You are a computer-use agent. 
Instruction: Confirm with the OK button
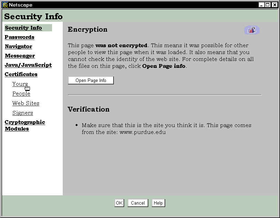[119, 203]
